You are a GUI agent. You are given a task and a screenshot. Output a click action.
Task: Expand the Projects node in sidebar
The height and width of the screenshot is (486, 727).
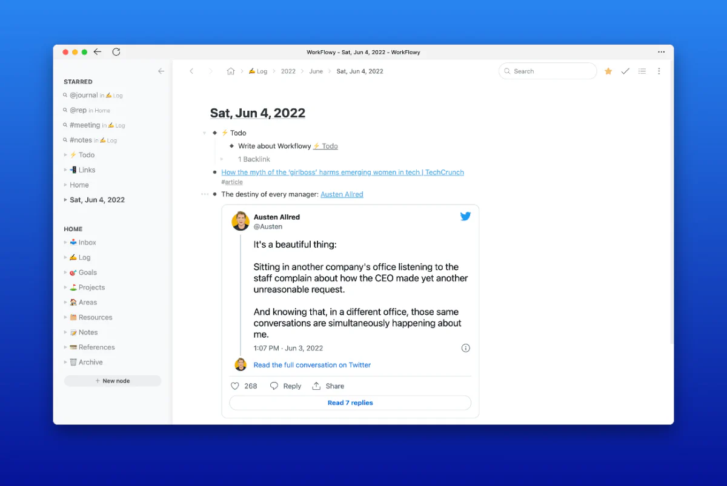pos(65,287)
